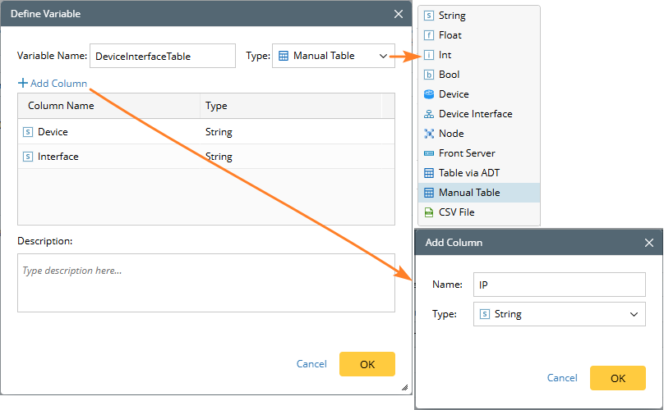Image resolution: width=664 pixels, height=410 pixels.
Task: Click the Description text area
Action: click(x=206, y=283)
